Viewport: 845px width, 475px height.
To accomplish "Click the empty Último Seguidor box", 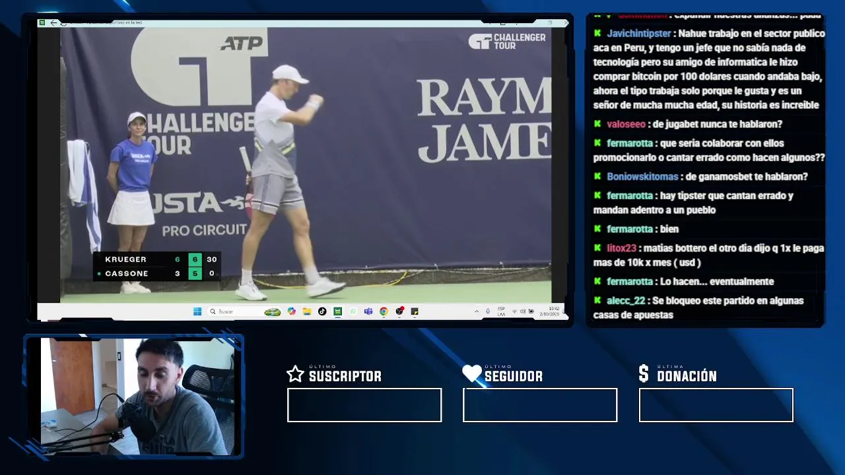I will [540, 405].
